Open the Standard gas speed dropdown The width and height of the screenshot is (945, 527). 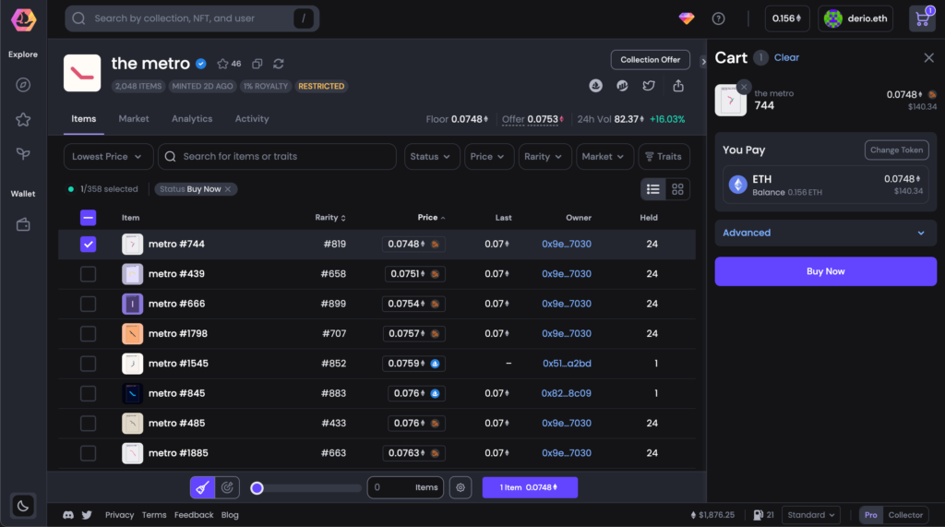click(x=810, y=515)
